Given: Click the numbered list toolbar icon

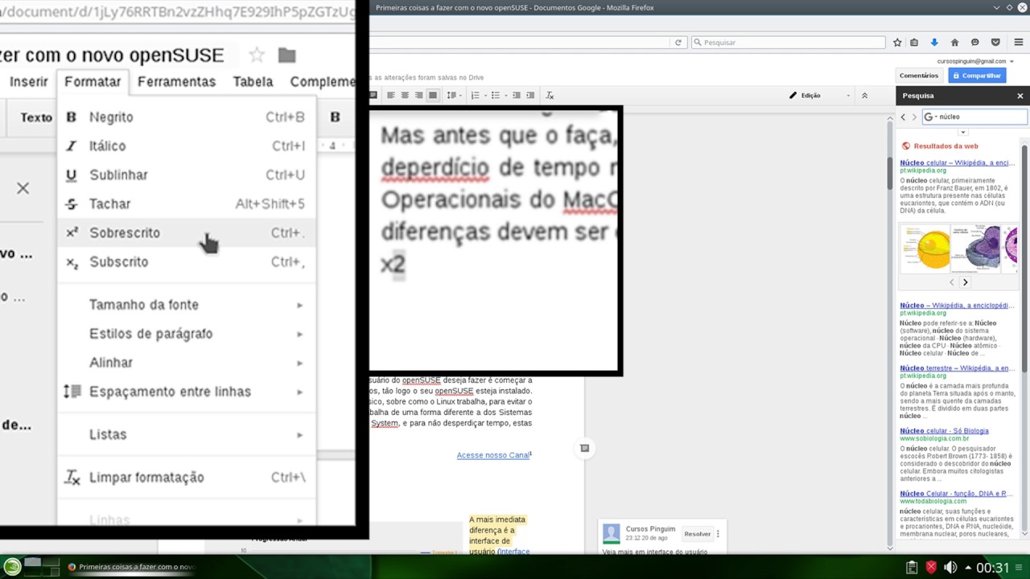Looking at the screenshot, I should [476, 95].
